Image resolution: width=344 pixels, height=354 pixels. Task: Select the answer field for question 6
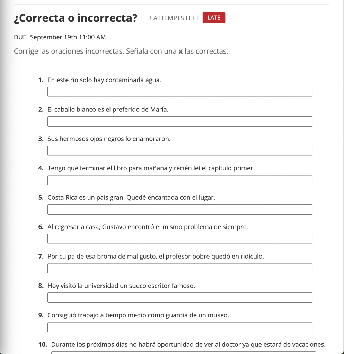[x=180, y=239]
